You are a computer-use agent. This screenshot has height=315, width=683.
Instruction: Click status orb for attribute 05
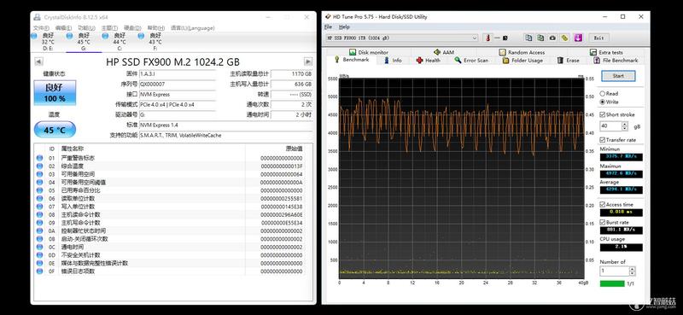coord(39,190)
